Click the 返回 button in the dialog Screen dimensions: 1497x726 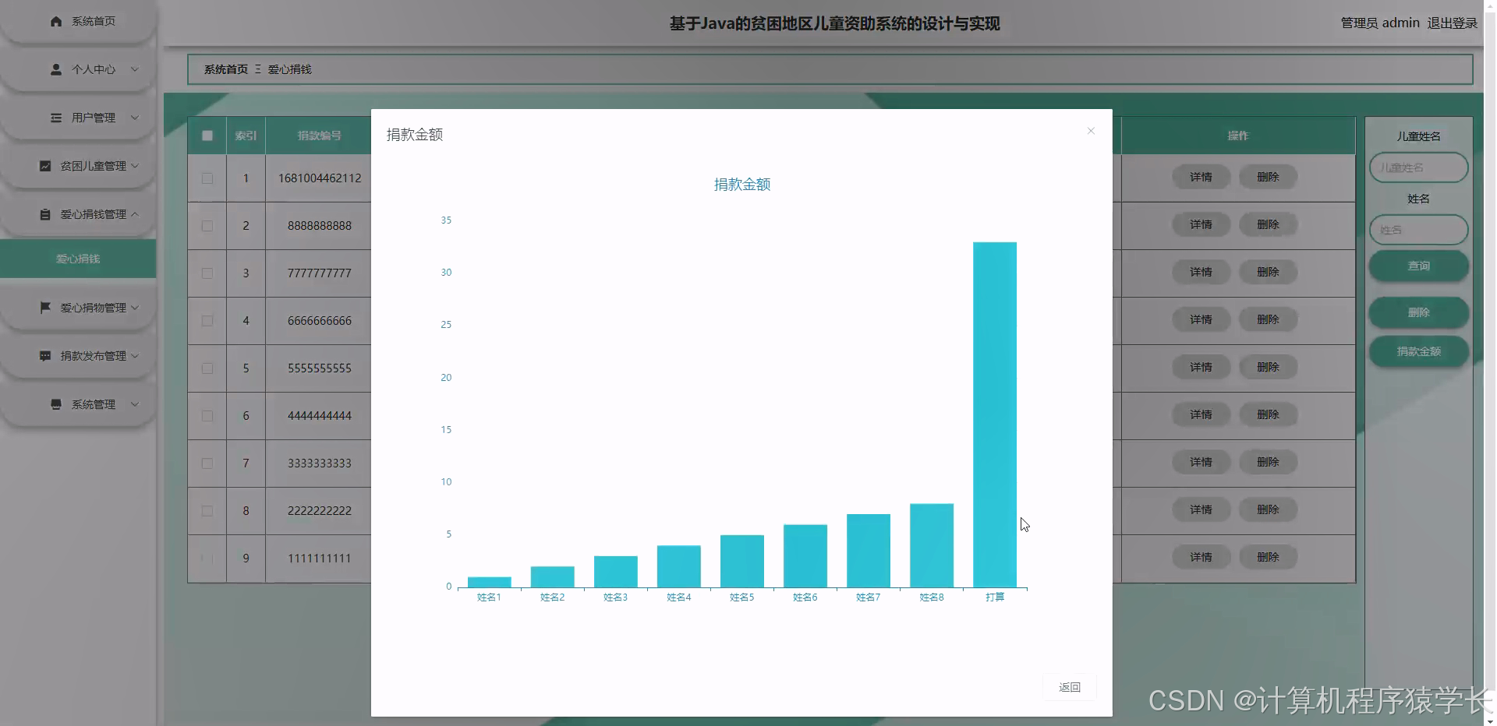tap(1069, 687)
